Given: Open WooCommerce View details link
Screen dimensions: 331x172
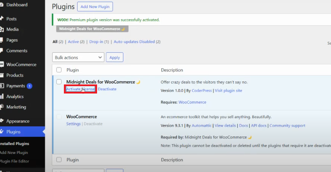Looking at the screenshot, I should click(x=225, y=126).
